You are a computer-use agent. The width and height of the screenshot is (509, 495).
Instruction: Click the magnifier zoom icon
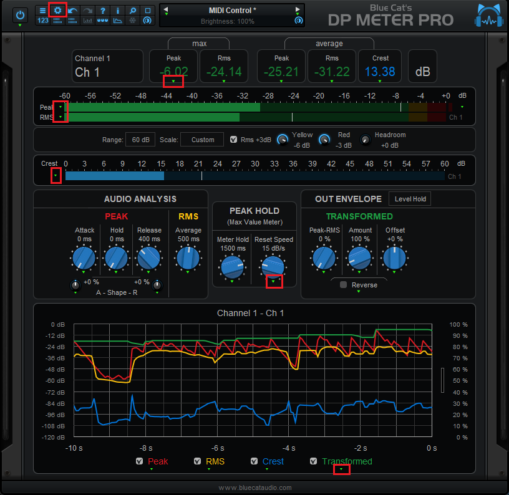pos(132,11)
